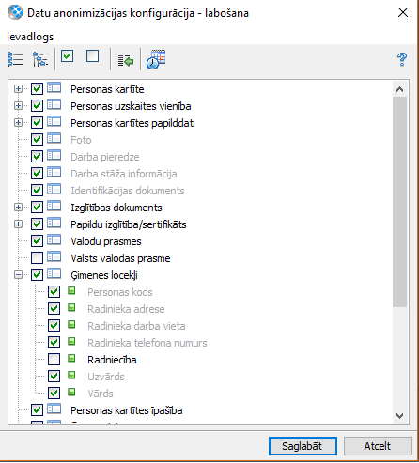Select the Darba stāža informācija row
Screen dimensions: 419x463
point(124,174)
